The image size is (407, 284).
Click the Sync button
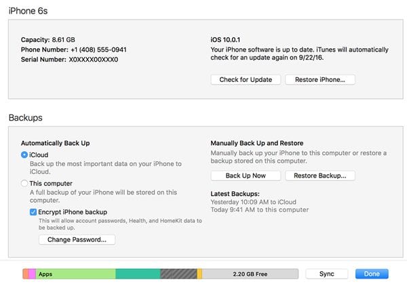coord(326,274)
